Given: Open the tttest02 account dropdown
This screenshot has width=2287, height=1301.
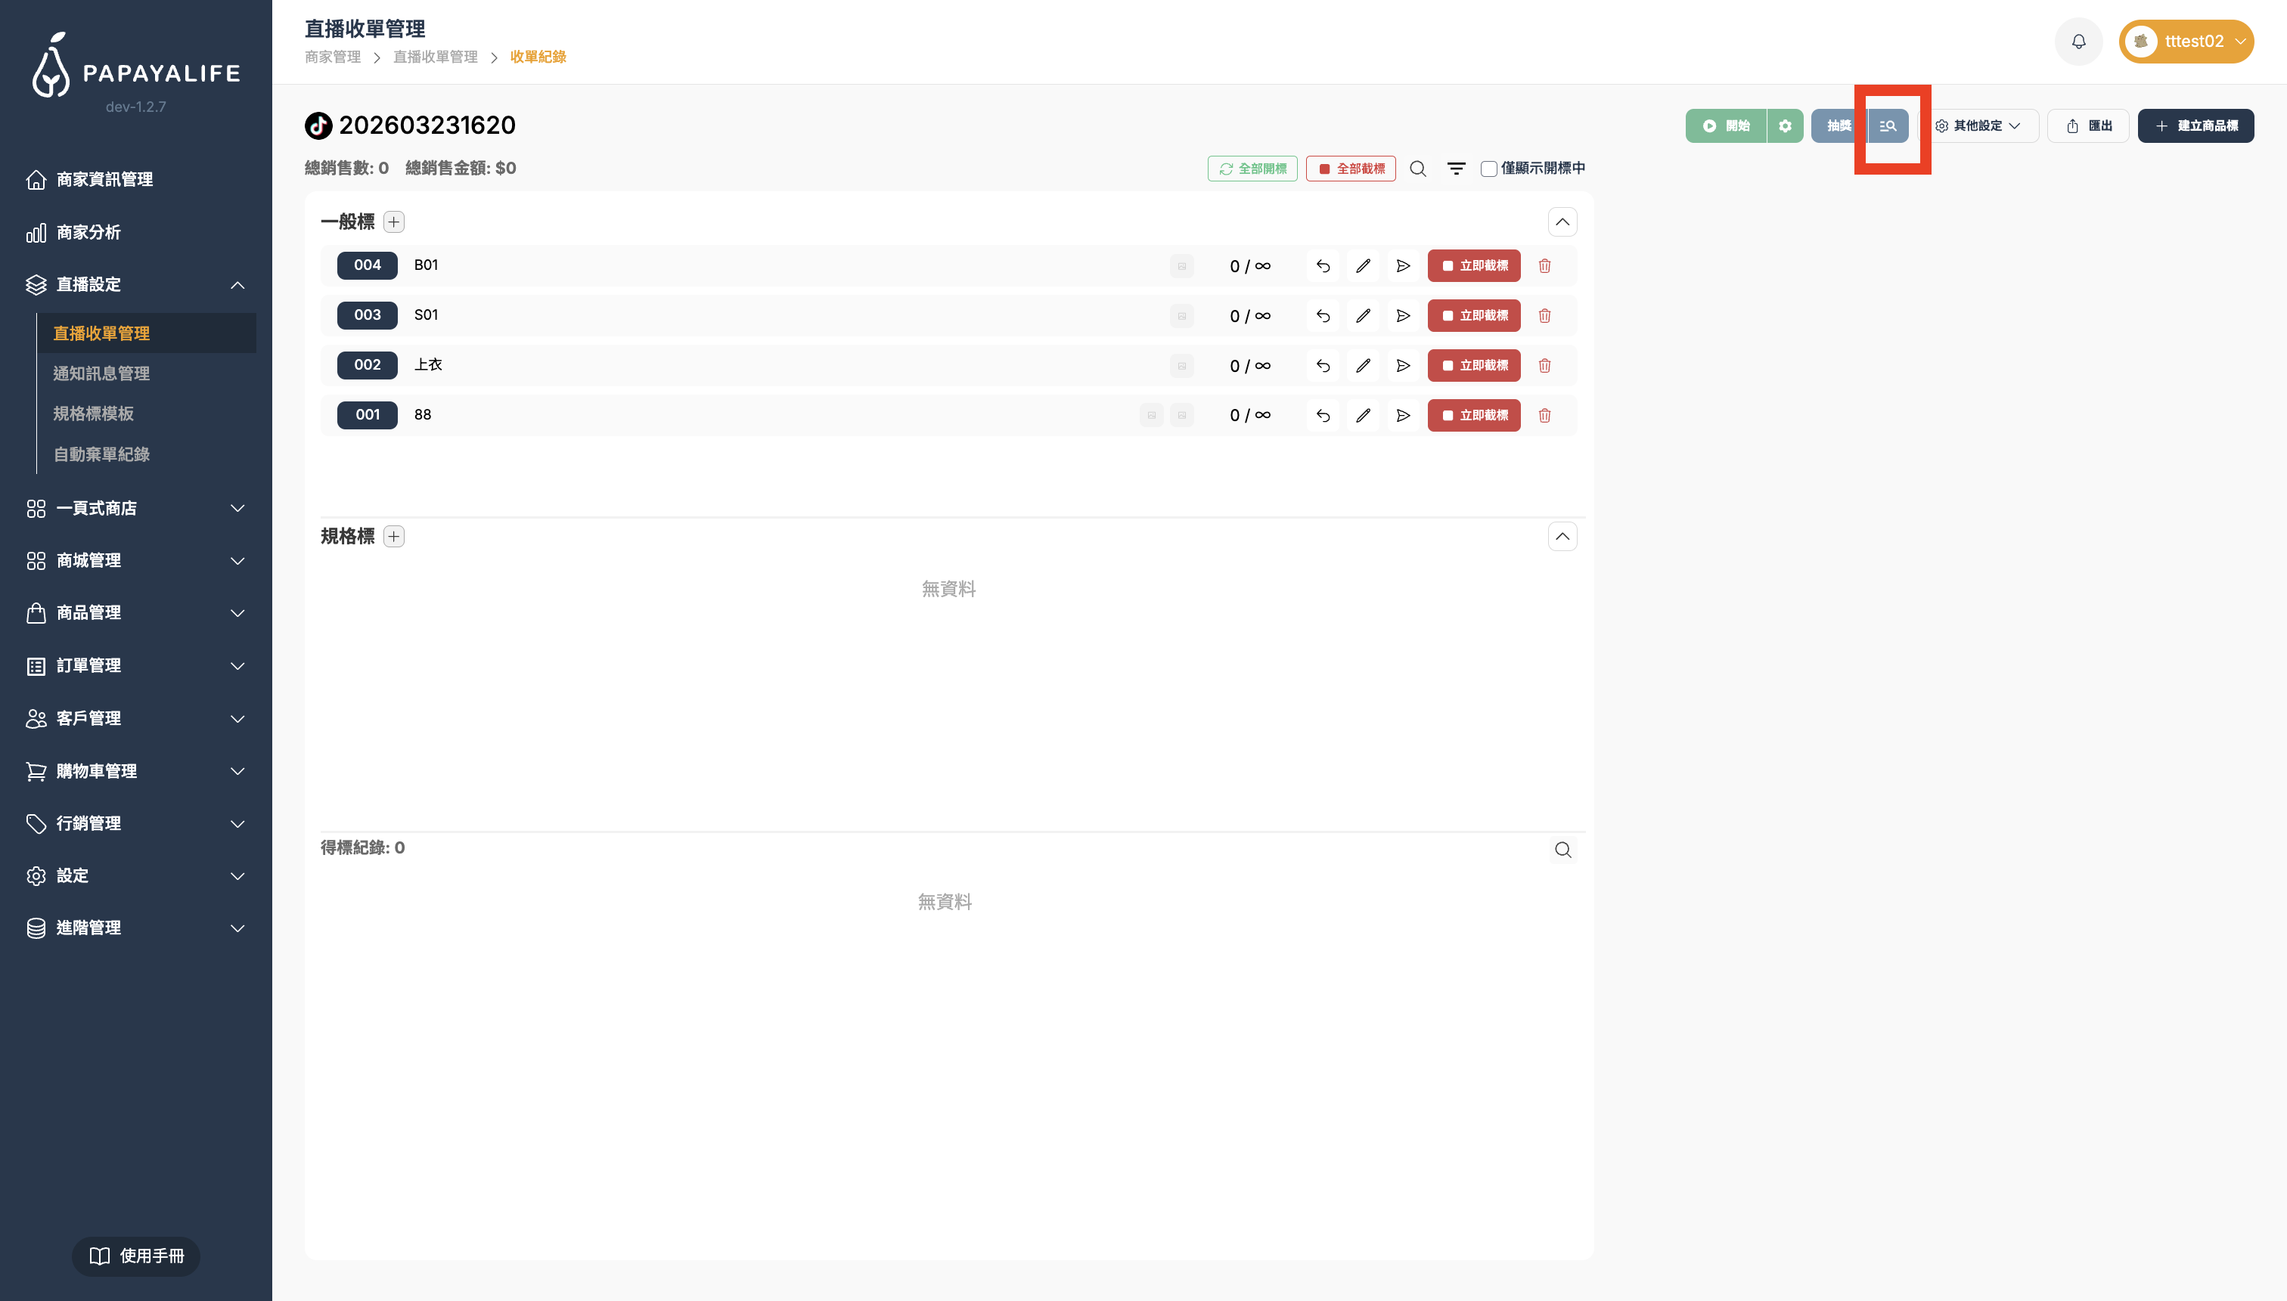Looking at the screenshot, I should point(2185,41).
